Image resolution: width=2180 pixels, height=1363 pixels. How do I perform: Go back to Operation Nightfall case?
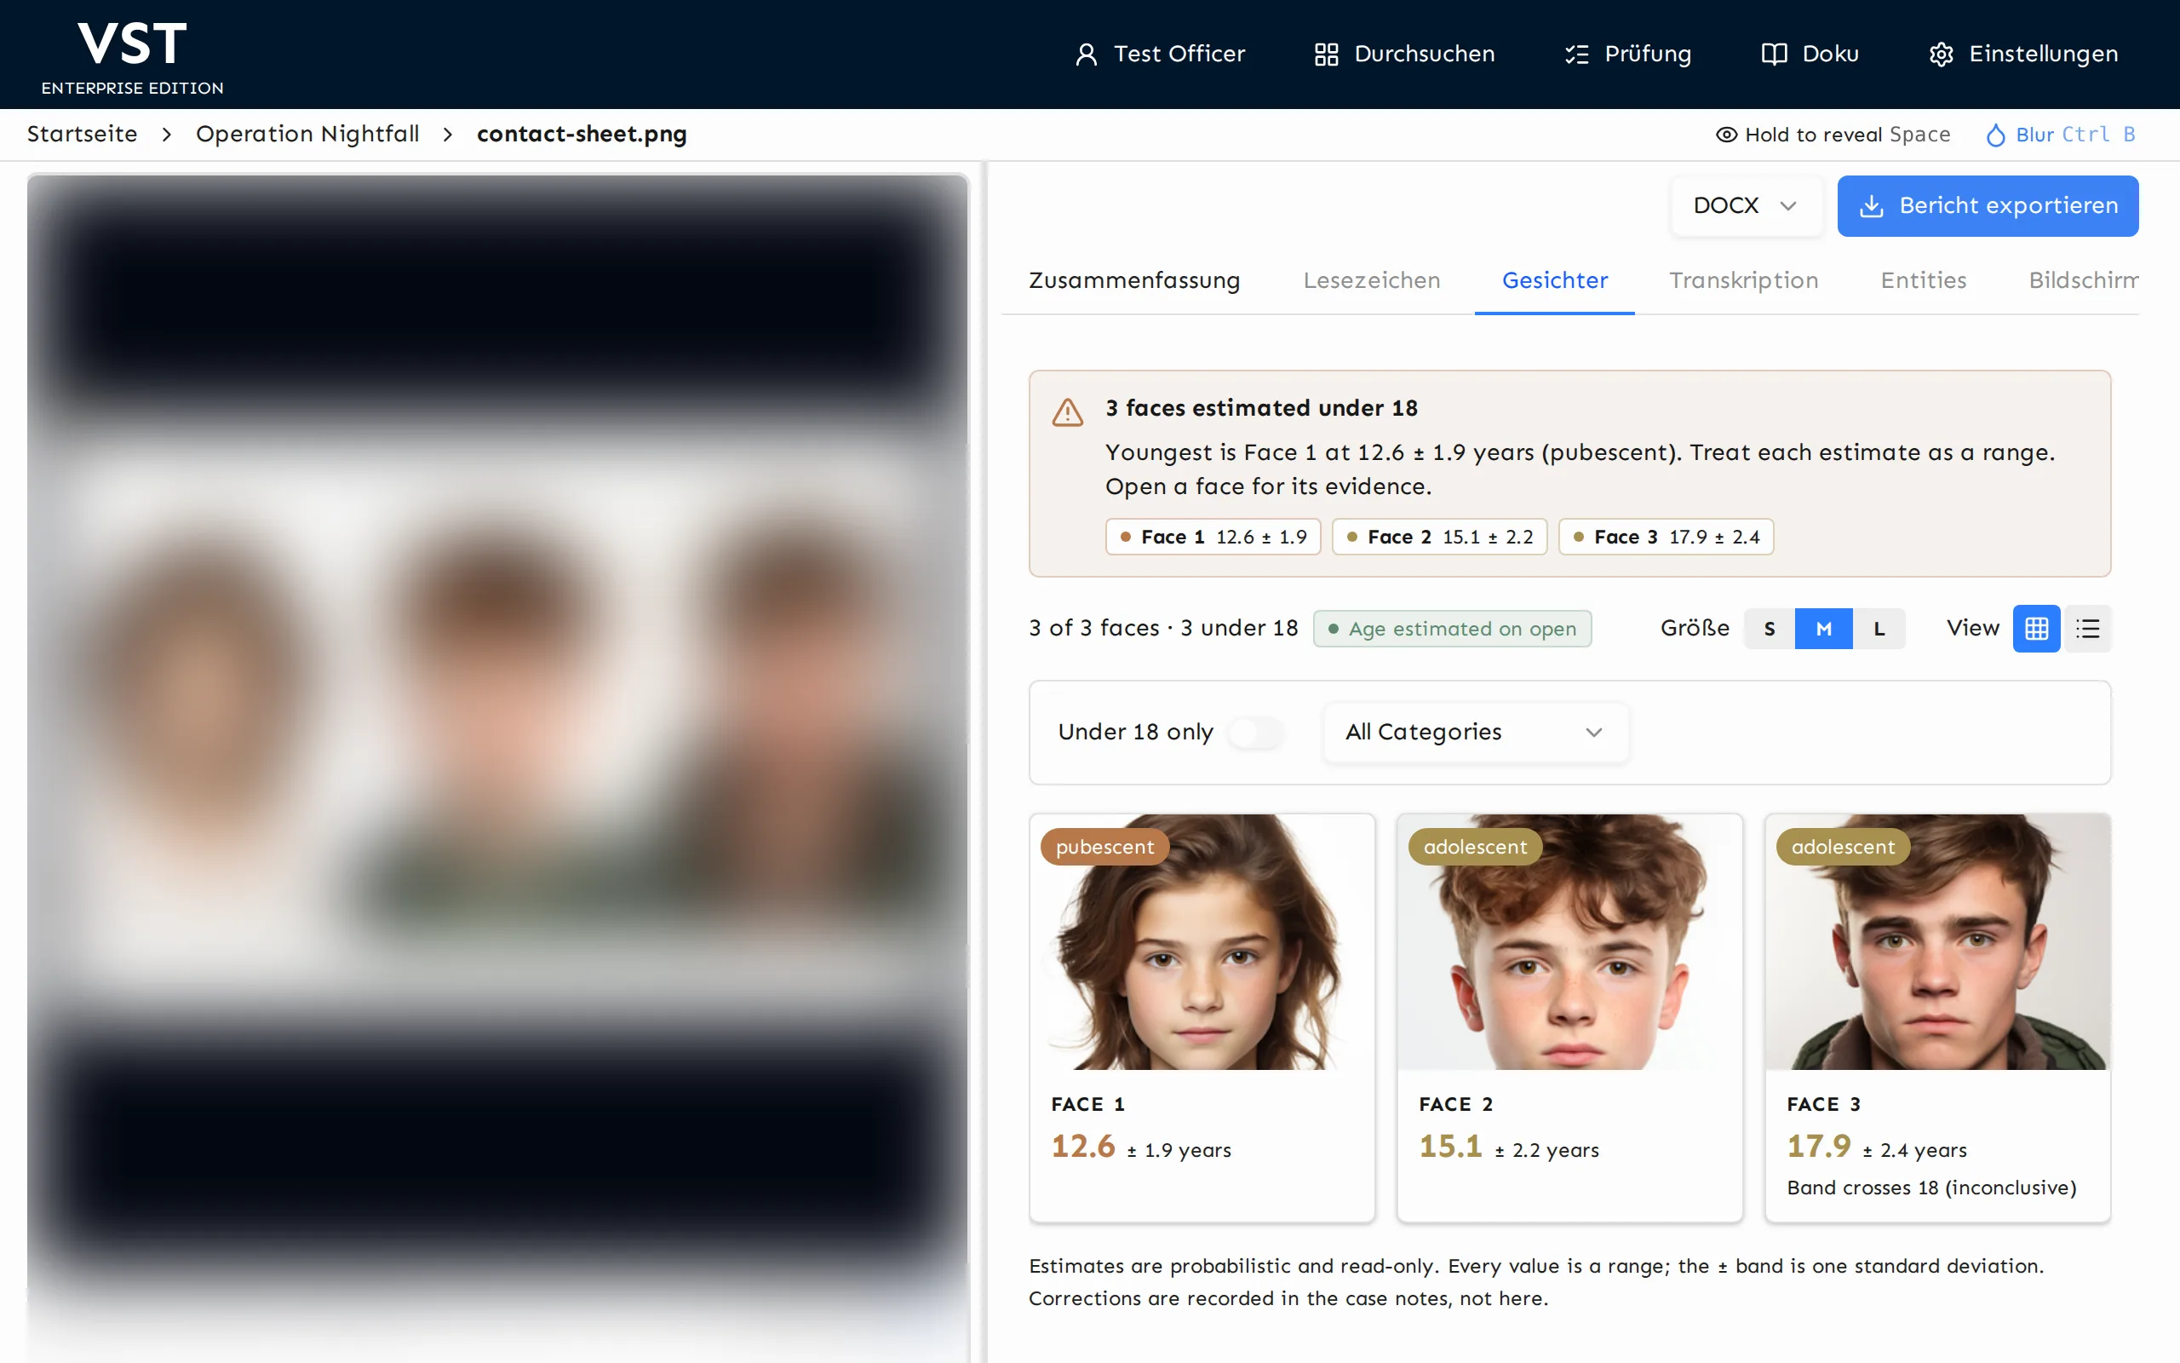[307, 135]
